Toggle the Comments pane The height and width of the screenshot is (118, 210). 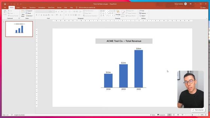click(161, 115)
